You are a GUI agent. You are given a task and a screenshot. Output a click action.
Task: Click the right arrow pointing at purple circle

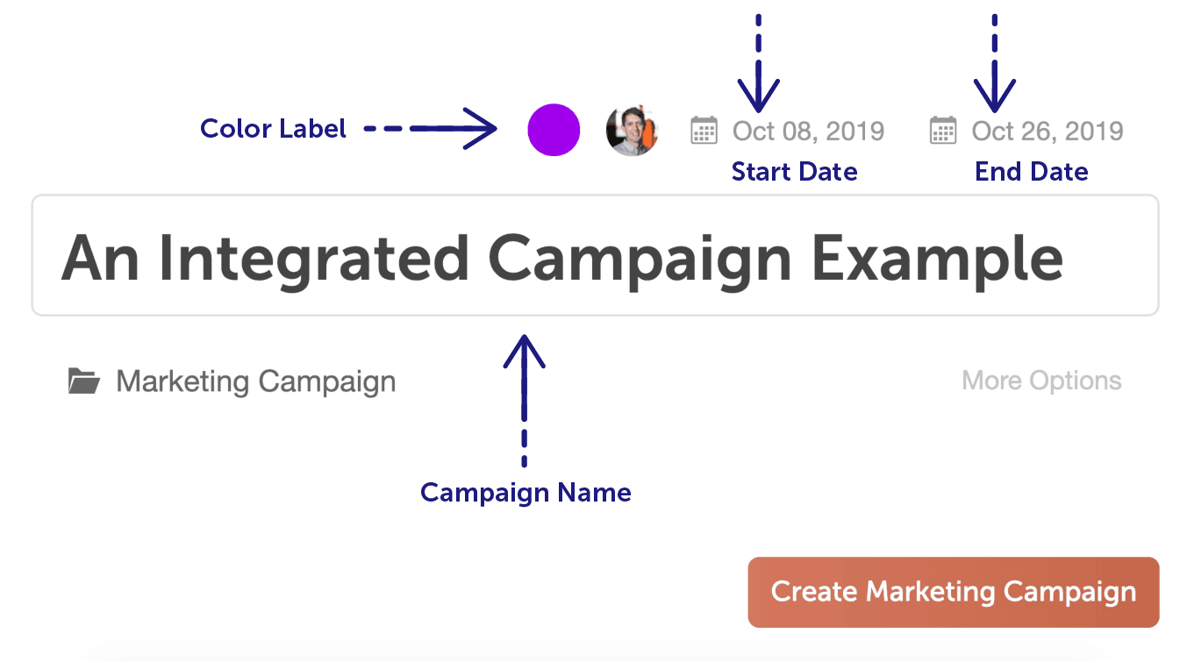(x=431, y=130)
